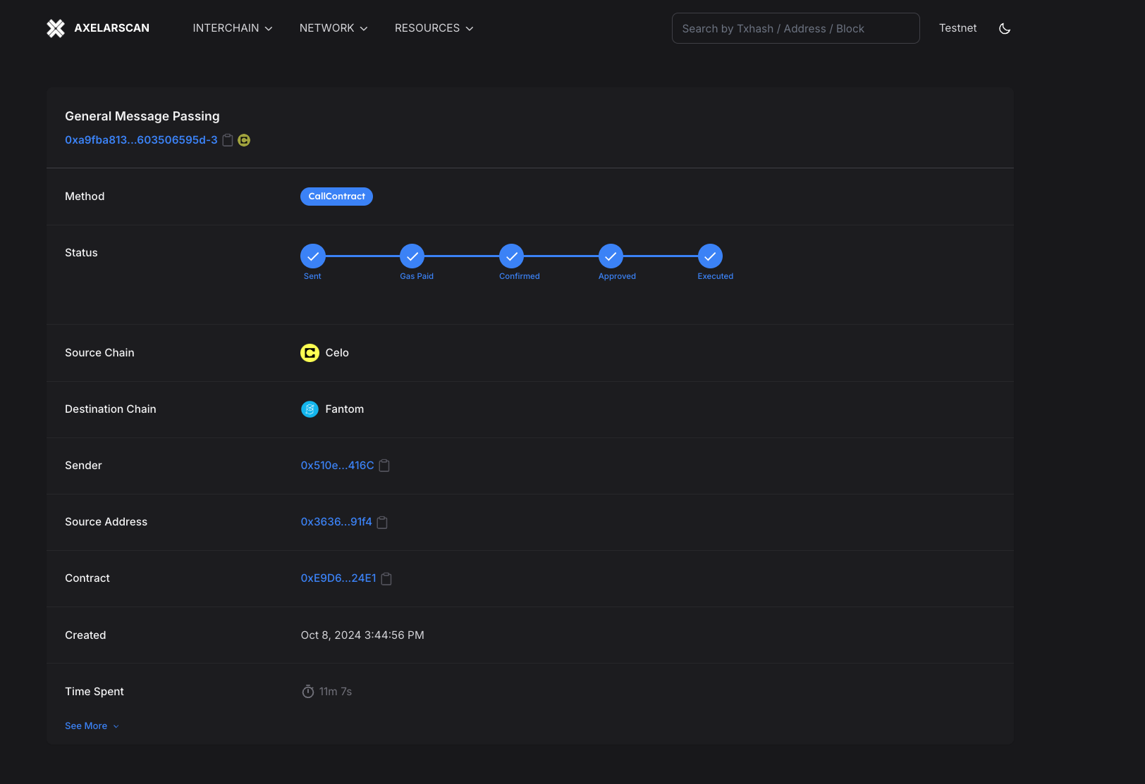Click the Approved status checkmark

point(611,256)
